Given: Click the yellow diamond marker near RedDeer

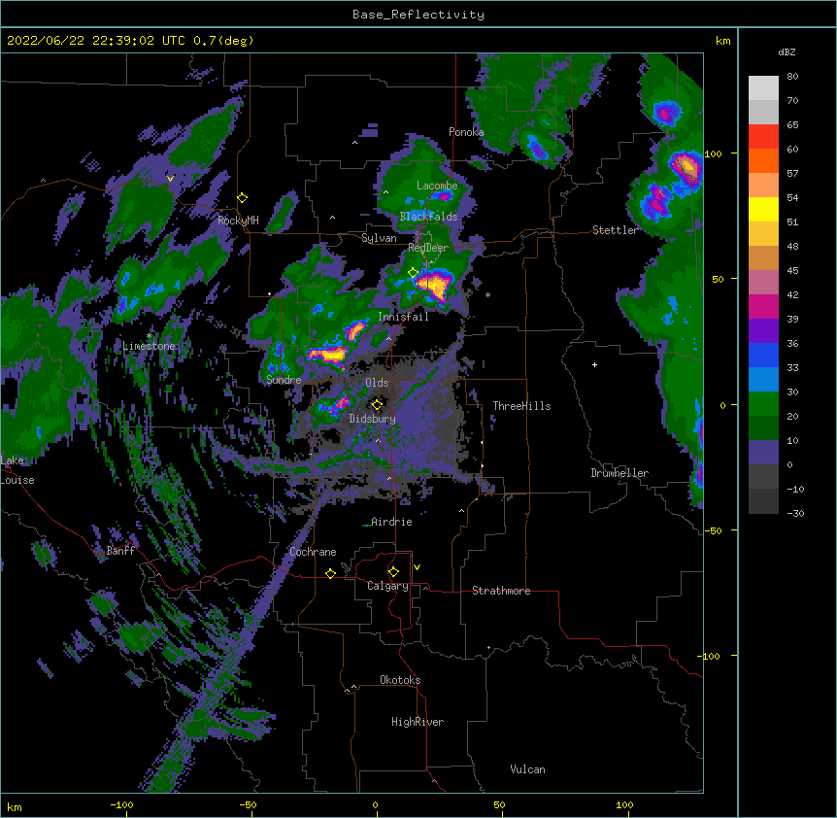Looking at the screenshot, I should pos(414,273).
